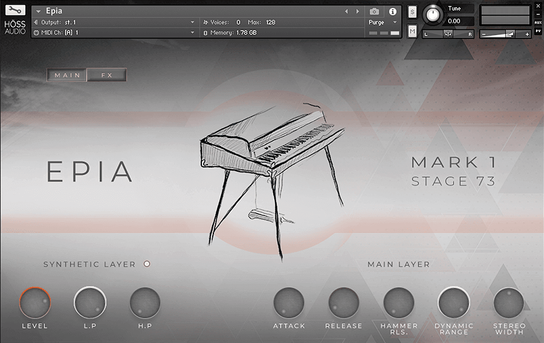Switch to the FX tab
Viewport: 544px width, 343px height.
click(x=107, y=75)
